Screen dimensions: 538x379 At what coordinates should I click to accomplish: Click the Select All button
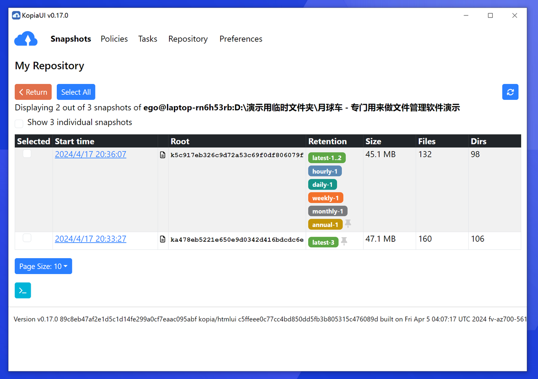click(76, 91)
